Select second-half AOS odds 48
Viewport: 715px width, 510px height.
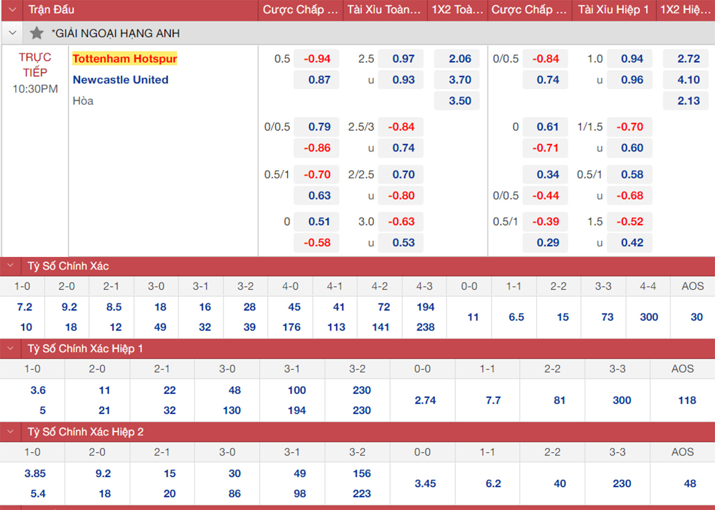coord(690,483)
